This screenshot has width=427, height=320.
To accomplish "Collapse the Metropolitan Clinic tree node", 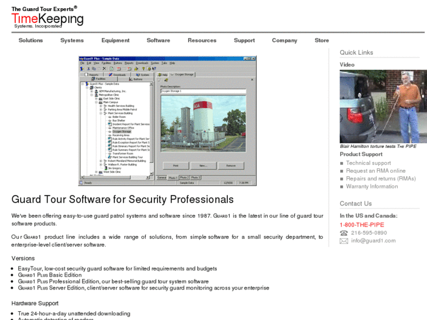I will click(x=92, y=95).
